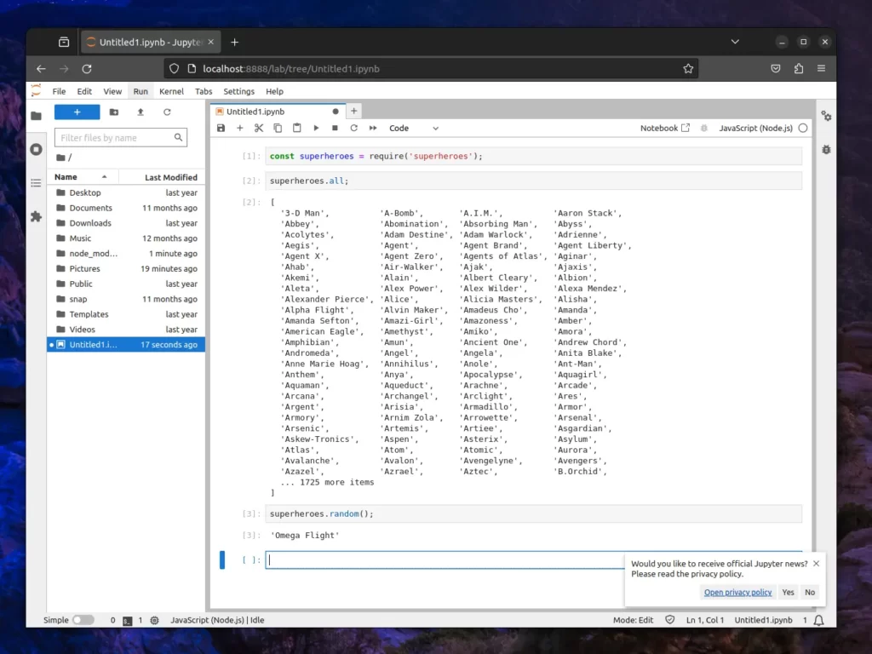The image size is (872, 654).
Task: Open the File menu
Action: tap(59, 91)
